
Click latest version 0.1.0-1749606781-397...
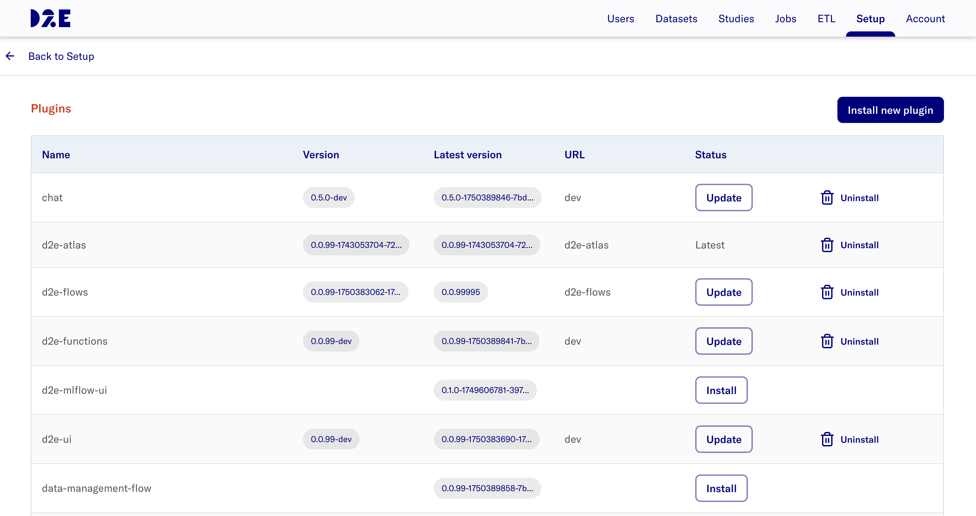coord(485,390)
